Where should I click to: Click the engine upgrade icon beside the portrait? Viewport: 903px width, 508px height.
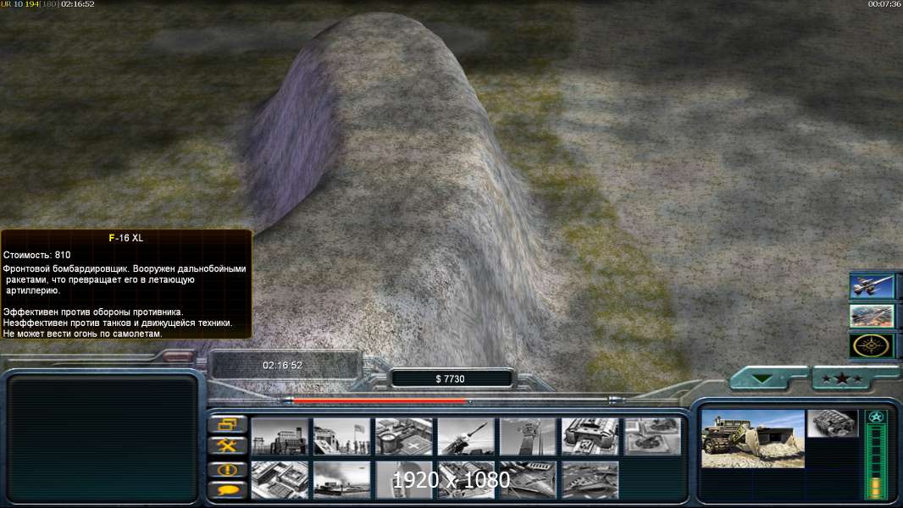[833, 424]
